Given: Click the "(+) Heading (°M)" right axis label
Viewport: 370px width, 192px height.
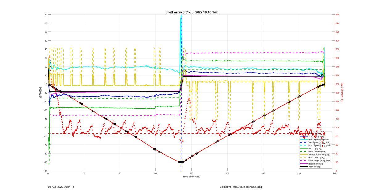Looking at the screenshot, I should (x=342, y=93).
